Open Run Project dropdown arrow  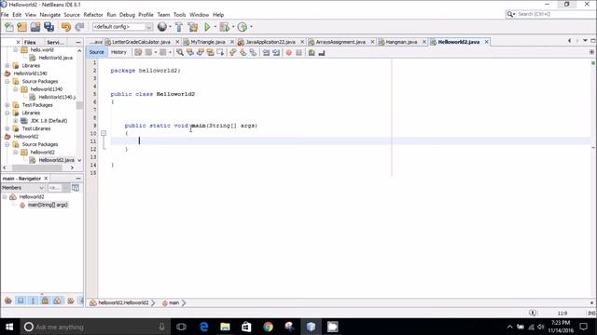tap(215, 27)
